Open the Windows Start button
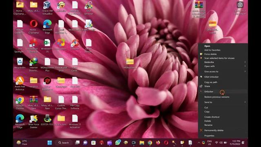Viewport: 261px width, 147px height. coord(50,143)
